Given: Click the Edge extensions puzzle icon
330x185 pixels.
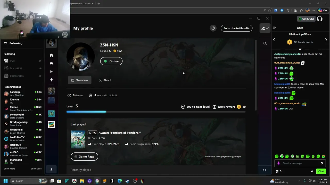Looking at the screenshot, I should [288, 10].
